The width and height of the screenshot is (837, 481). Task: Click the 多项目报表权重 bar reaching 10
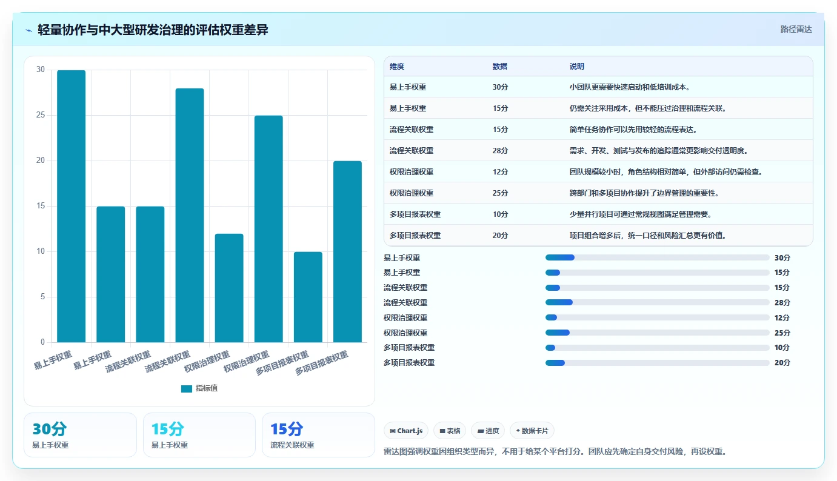pyautogui.click(x=308, y=297)
